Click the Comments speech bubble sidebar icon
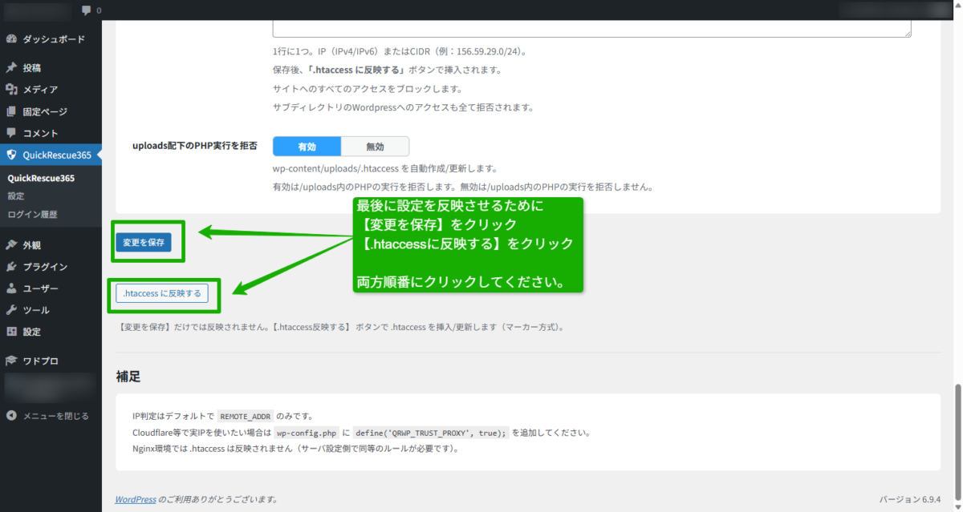Viewport: 963px width, 512px height. coord(11,133)
